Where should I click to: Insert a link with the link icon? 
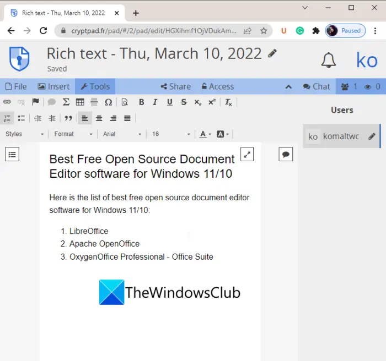point(7,102)
